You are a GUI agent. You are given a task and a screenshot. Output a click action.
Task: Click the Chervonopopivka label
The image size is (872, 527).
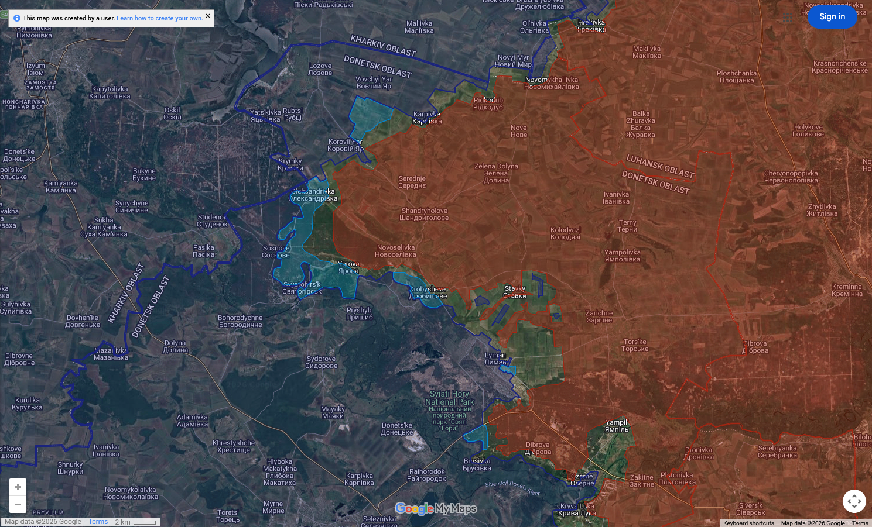pos(791,177)
